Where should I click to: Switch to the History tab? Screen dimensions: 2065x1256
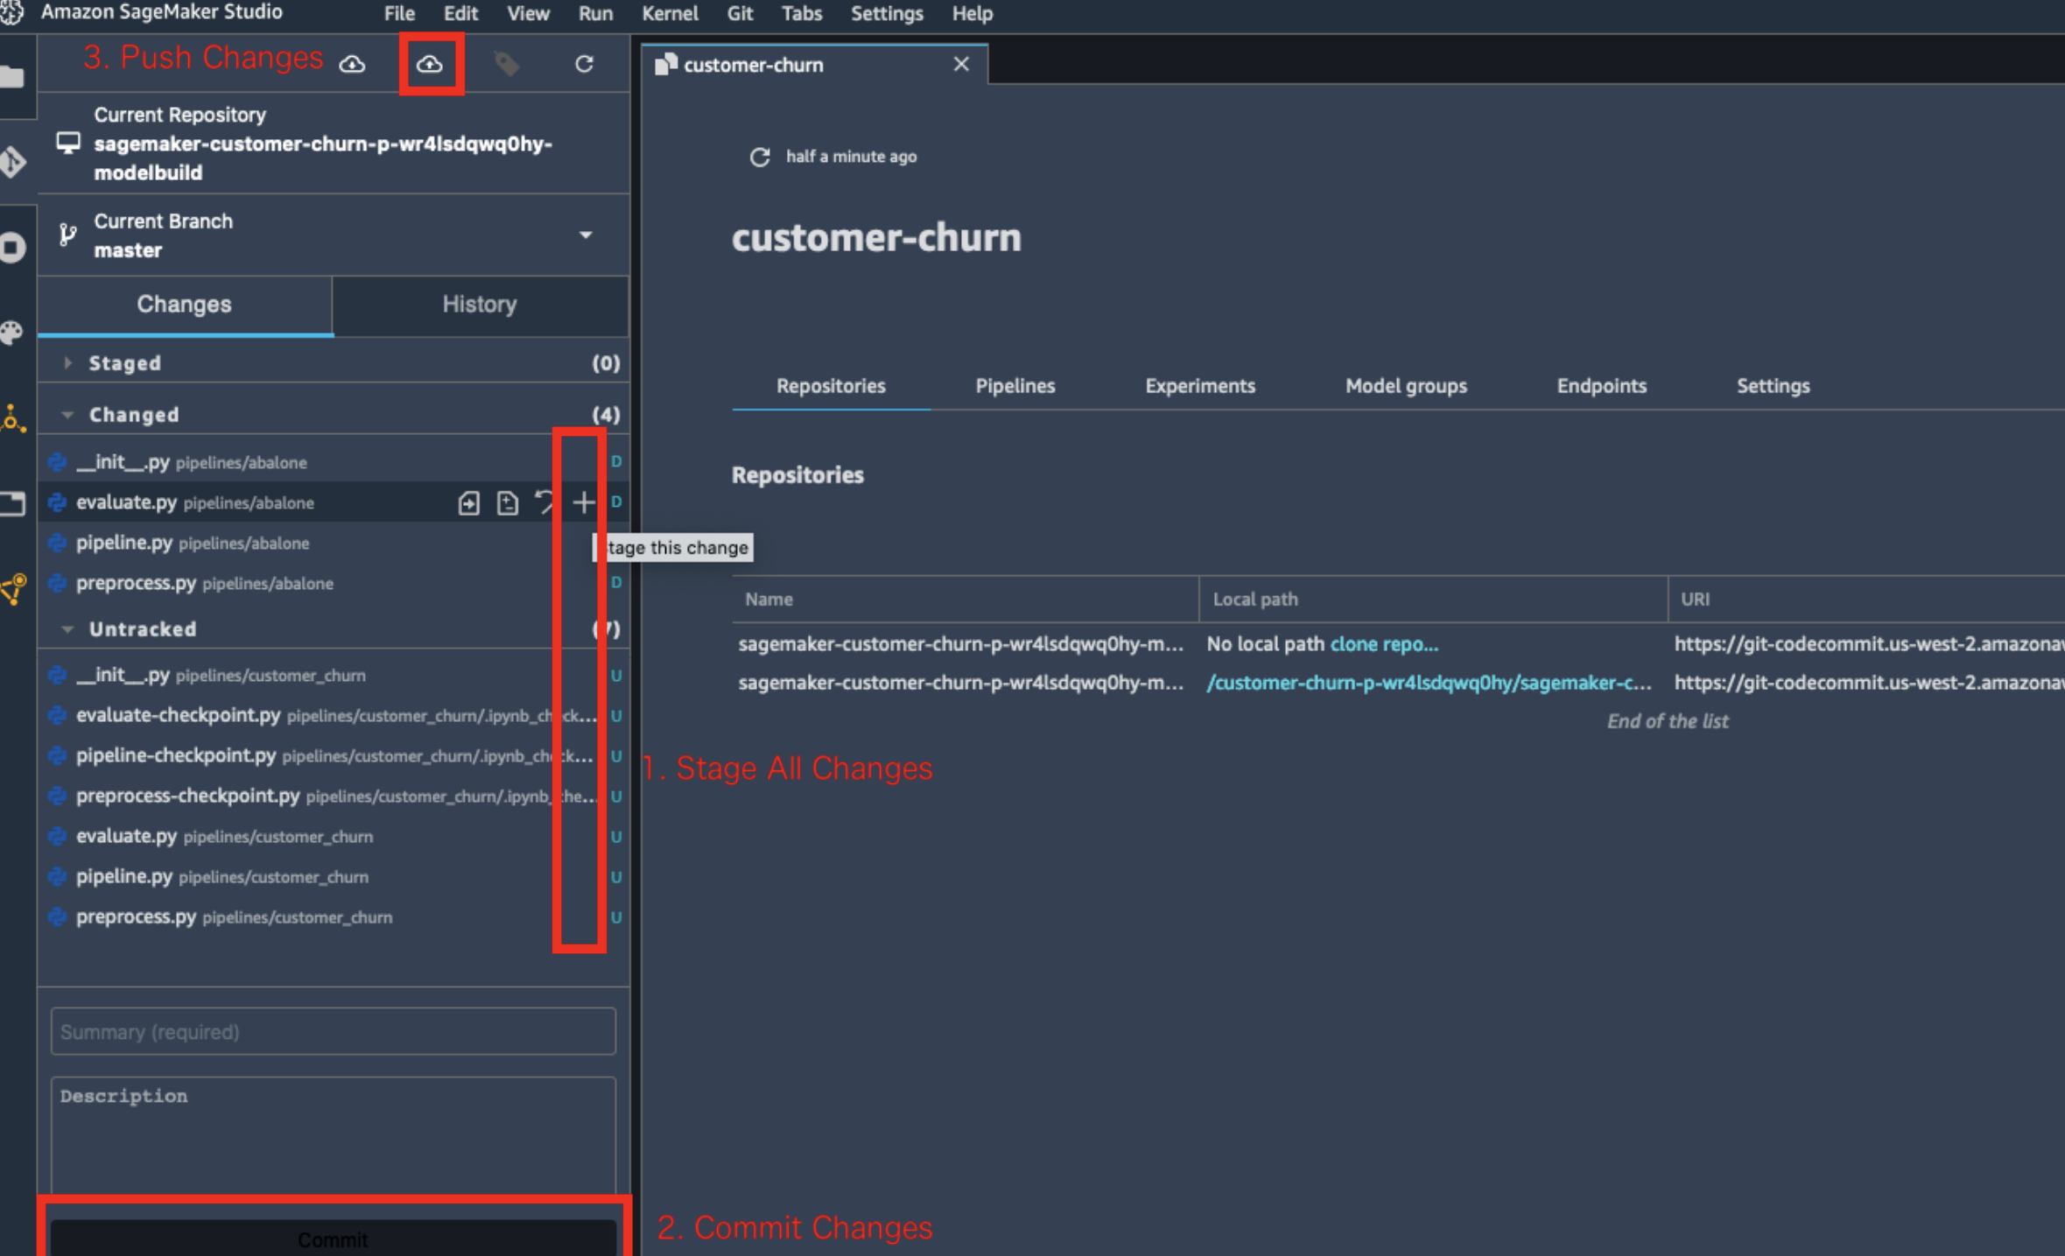(480, 305)
